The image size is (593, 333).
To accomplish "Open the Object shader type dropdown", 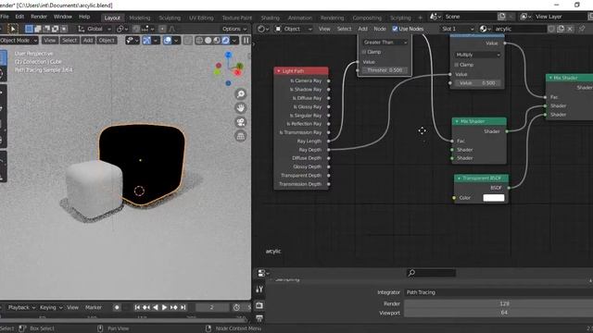I will (x=294, y=29).
